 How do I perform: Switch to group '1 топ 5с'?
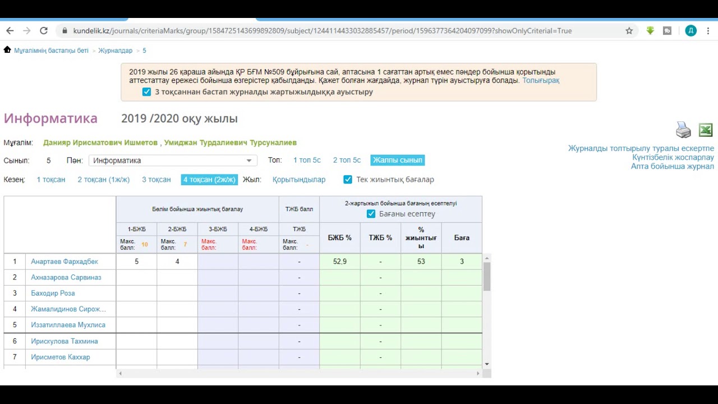(x=307, y=160)
